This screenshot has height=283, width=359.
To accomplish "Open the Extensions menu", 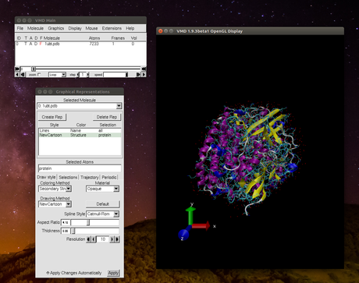I will click(x=112, y=28).
